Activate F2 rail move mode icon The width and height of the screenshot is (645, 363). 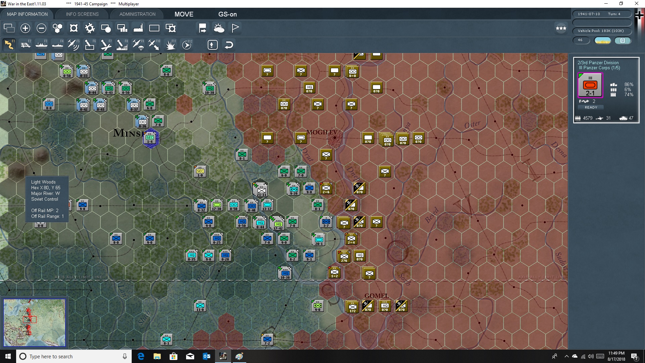[x=26, y=45]
